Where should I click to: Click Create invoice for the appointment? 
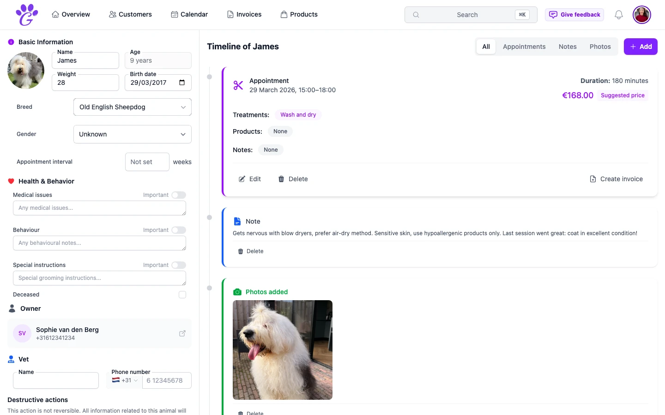click(x=617, y=179)
